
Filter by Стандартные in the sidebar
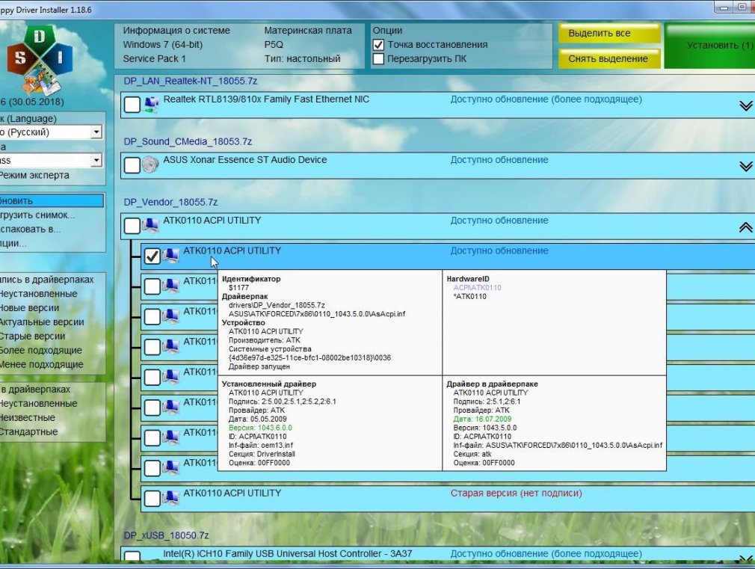point(29,431)
